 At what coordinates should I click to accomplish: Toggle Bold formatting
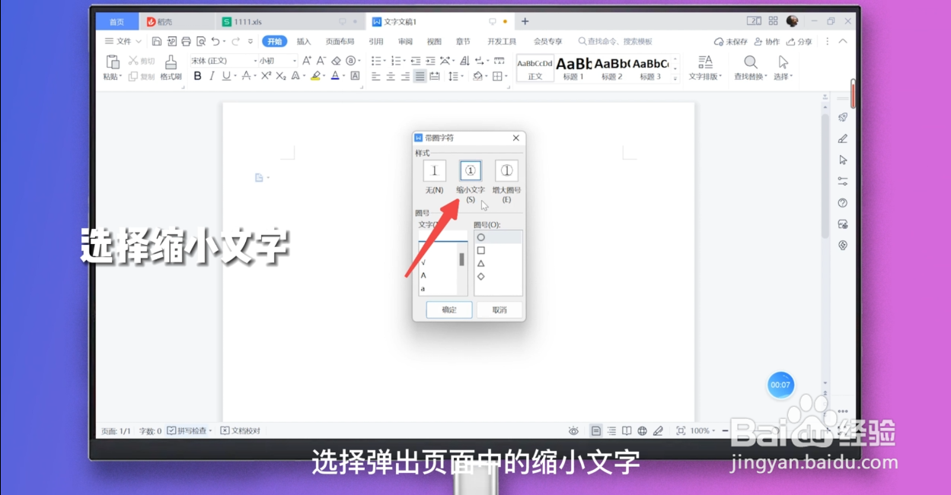(197, 76)
